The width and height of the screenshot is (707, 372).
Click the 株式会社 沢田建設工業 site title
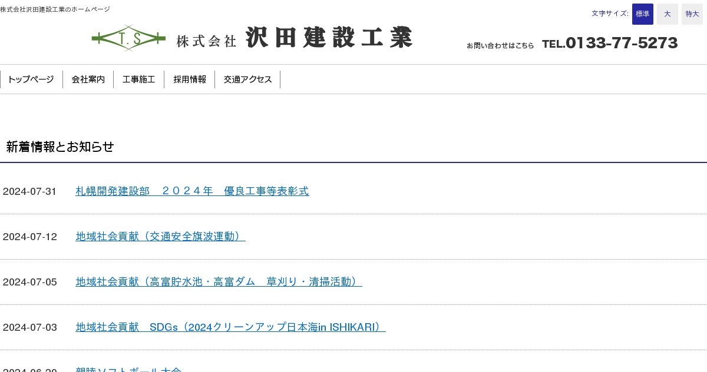pyautogui.click(x=293, y=37)
